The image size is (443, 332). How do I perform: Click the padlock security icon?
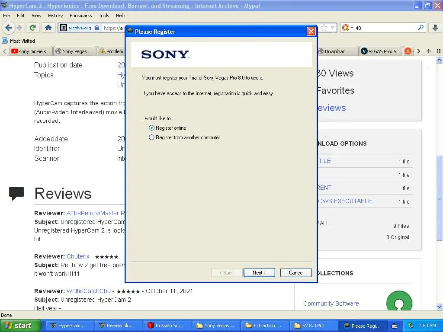click(97, 28)
